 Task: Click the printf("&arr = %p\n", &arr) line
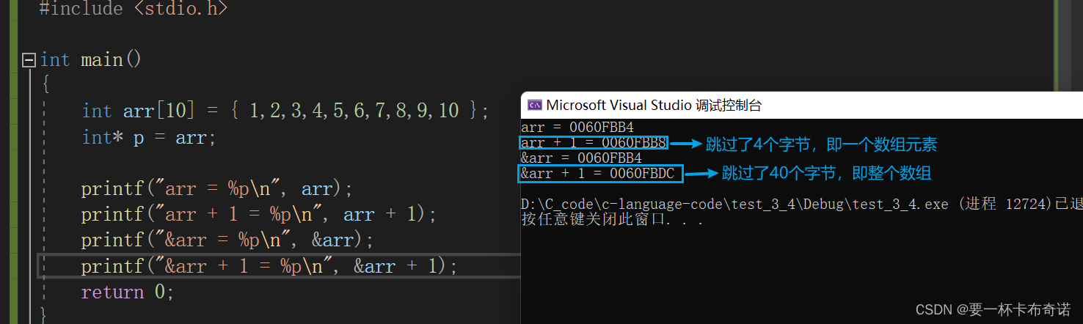pyautogui.click(x=227, y=240)
